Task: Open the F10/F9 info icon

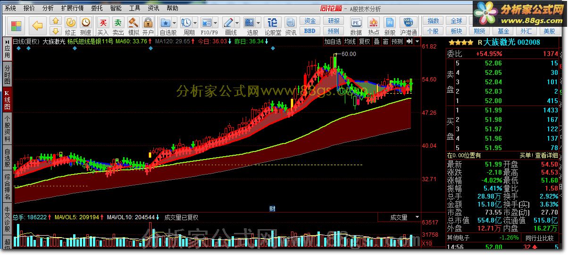Action: point(207,22)
